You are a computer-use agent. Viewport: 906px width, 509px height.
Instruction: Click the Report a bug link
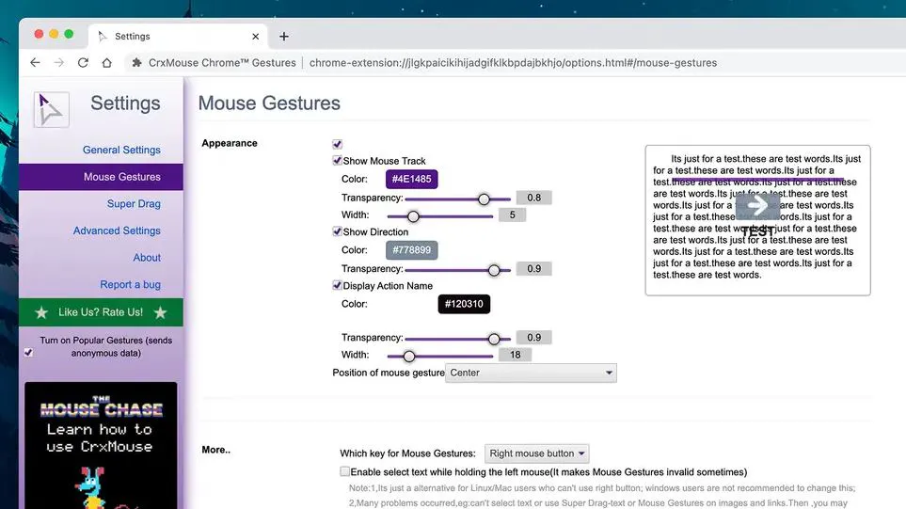tap(130, 284)
